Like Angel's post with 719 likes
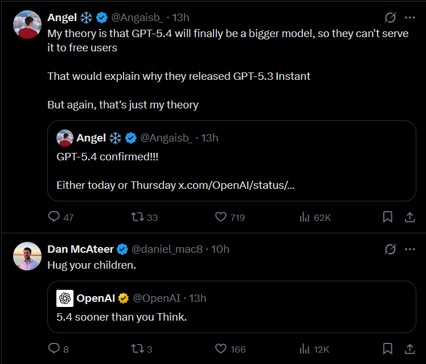This screenshot has height=364, width=426. (221, 217)
